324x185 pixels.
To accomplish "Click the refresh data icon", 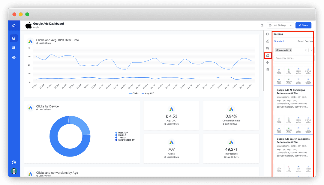I will pos(262,25).
